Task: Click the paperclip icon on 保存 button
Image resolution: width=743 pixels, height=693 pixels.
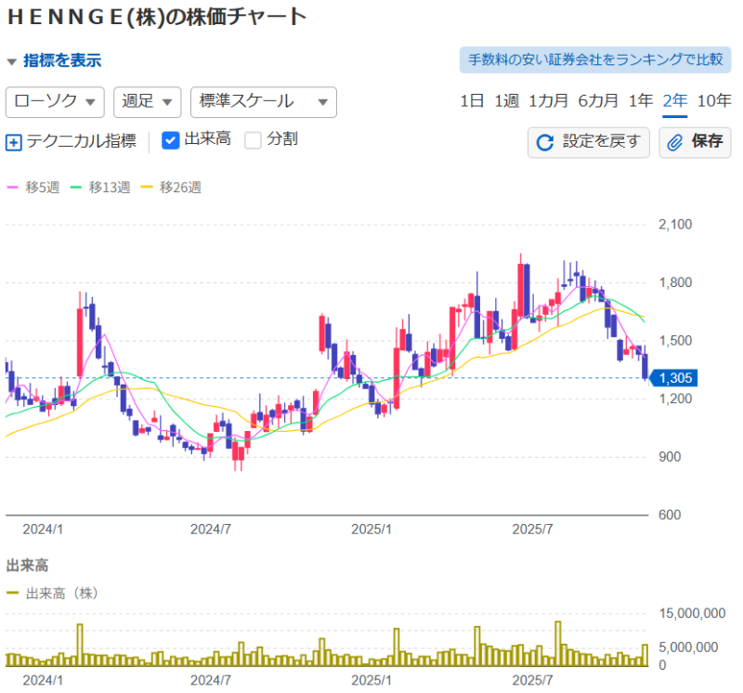Action: click(675, 142)
